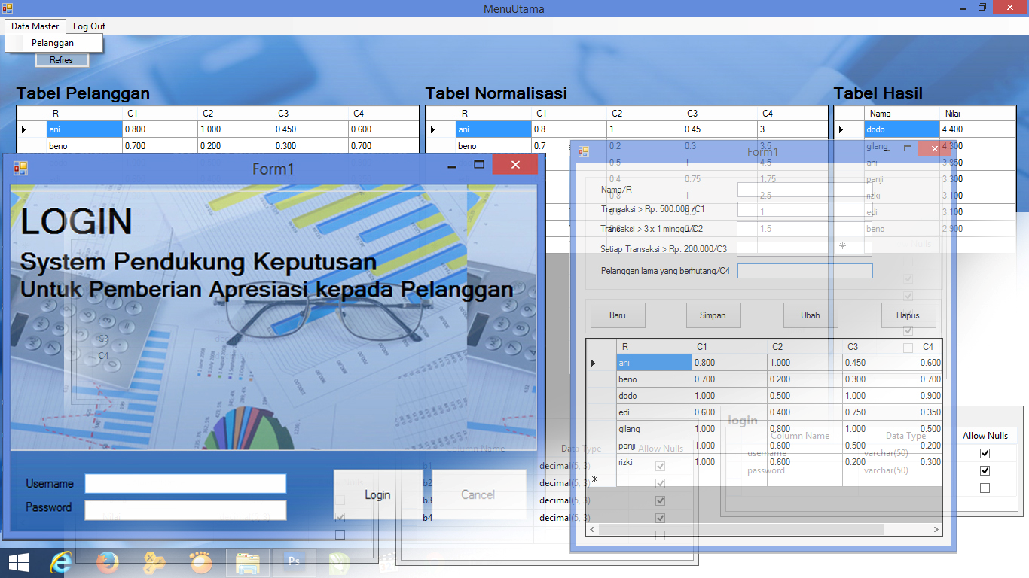Image resolution: width=1029 pixels, height=578 pixels.
Task: Uncheck the Allow Nulls box beside b2
Action: coord(661,482)
